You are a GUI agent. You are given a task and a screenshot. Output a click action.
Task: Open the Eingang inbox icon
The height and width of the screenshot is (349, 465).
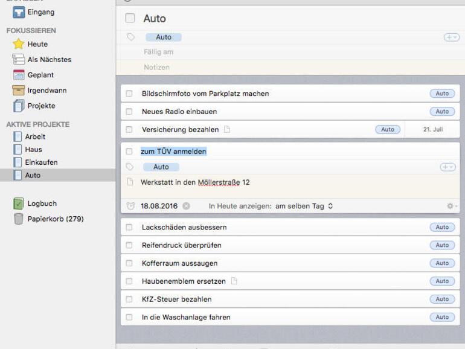19,12
